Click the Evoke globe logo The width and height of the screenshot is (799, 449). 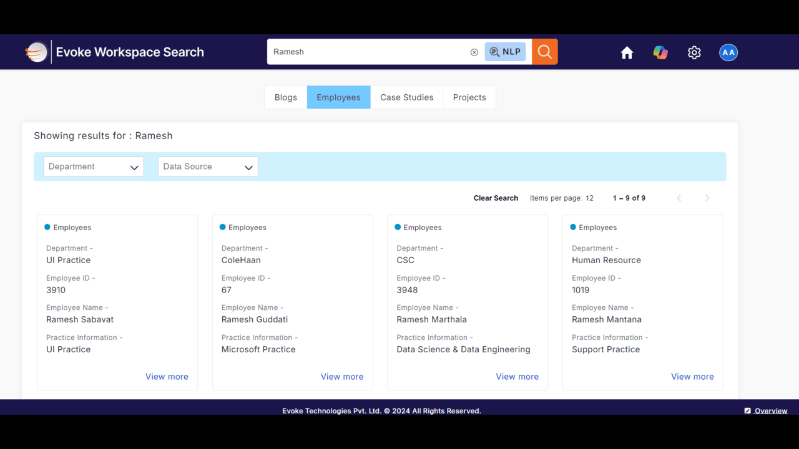pos(37,52)
